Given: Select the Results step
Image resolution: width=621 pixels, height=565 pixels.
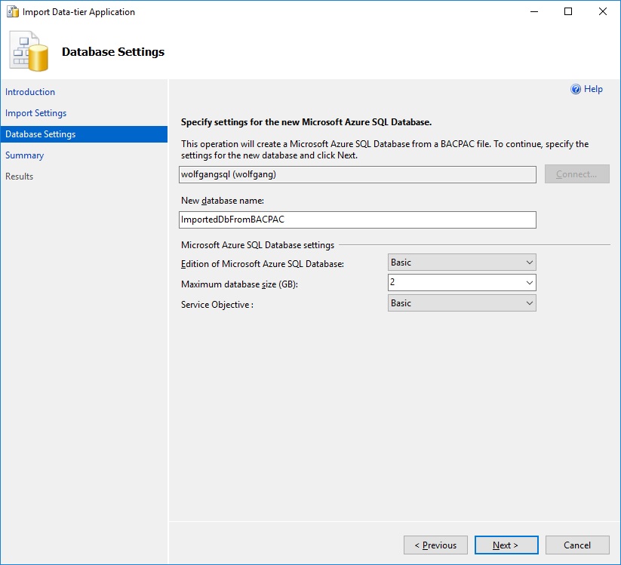Looking at the screenshot, I should click(19, 176).
